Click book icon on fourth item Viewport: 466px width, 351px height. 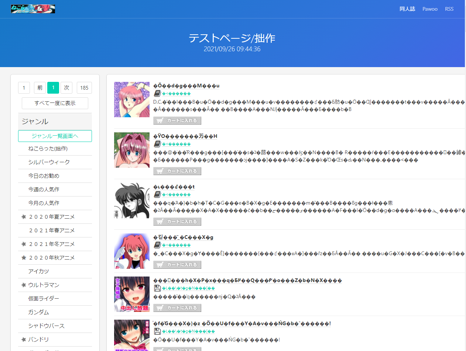coord(157,245)
